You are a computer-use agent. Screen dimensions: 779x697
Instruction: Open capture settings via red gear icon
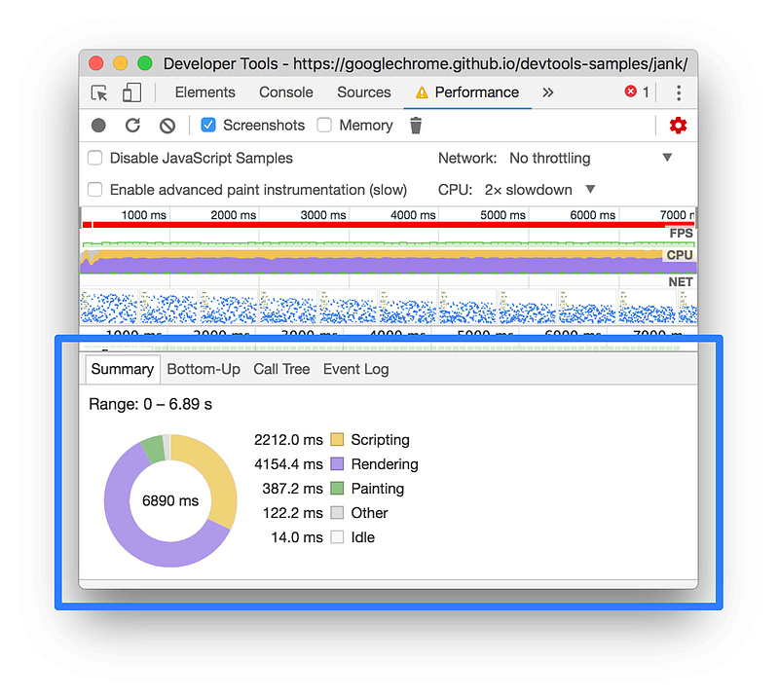pos(678,126)
